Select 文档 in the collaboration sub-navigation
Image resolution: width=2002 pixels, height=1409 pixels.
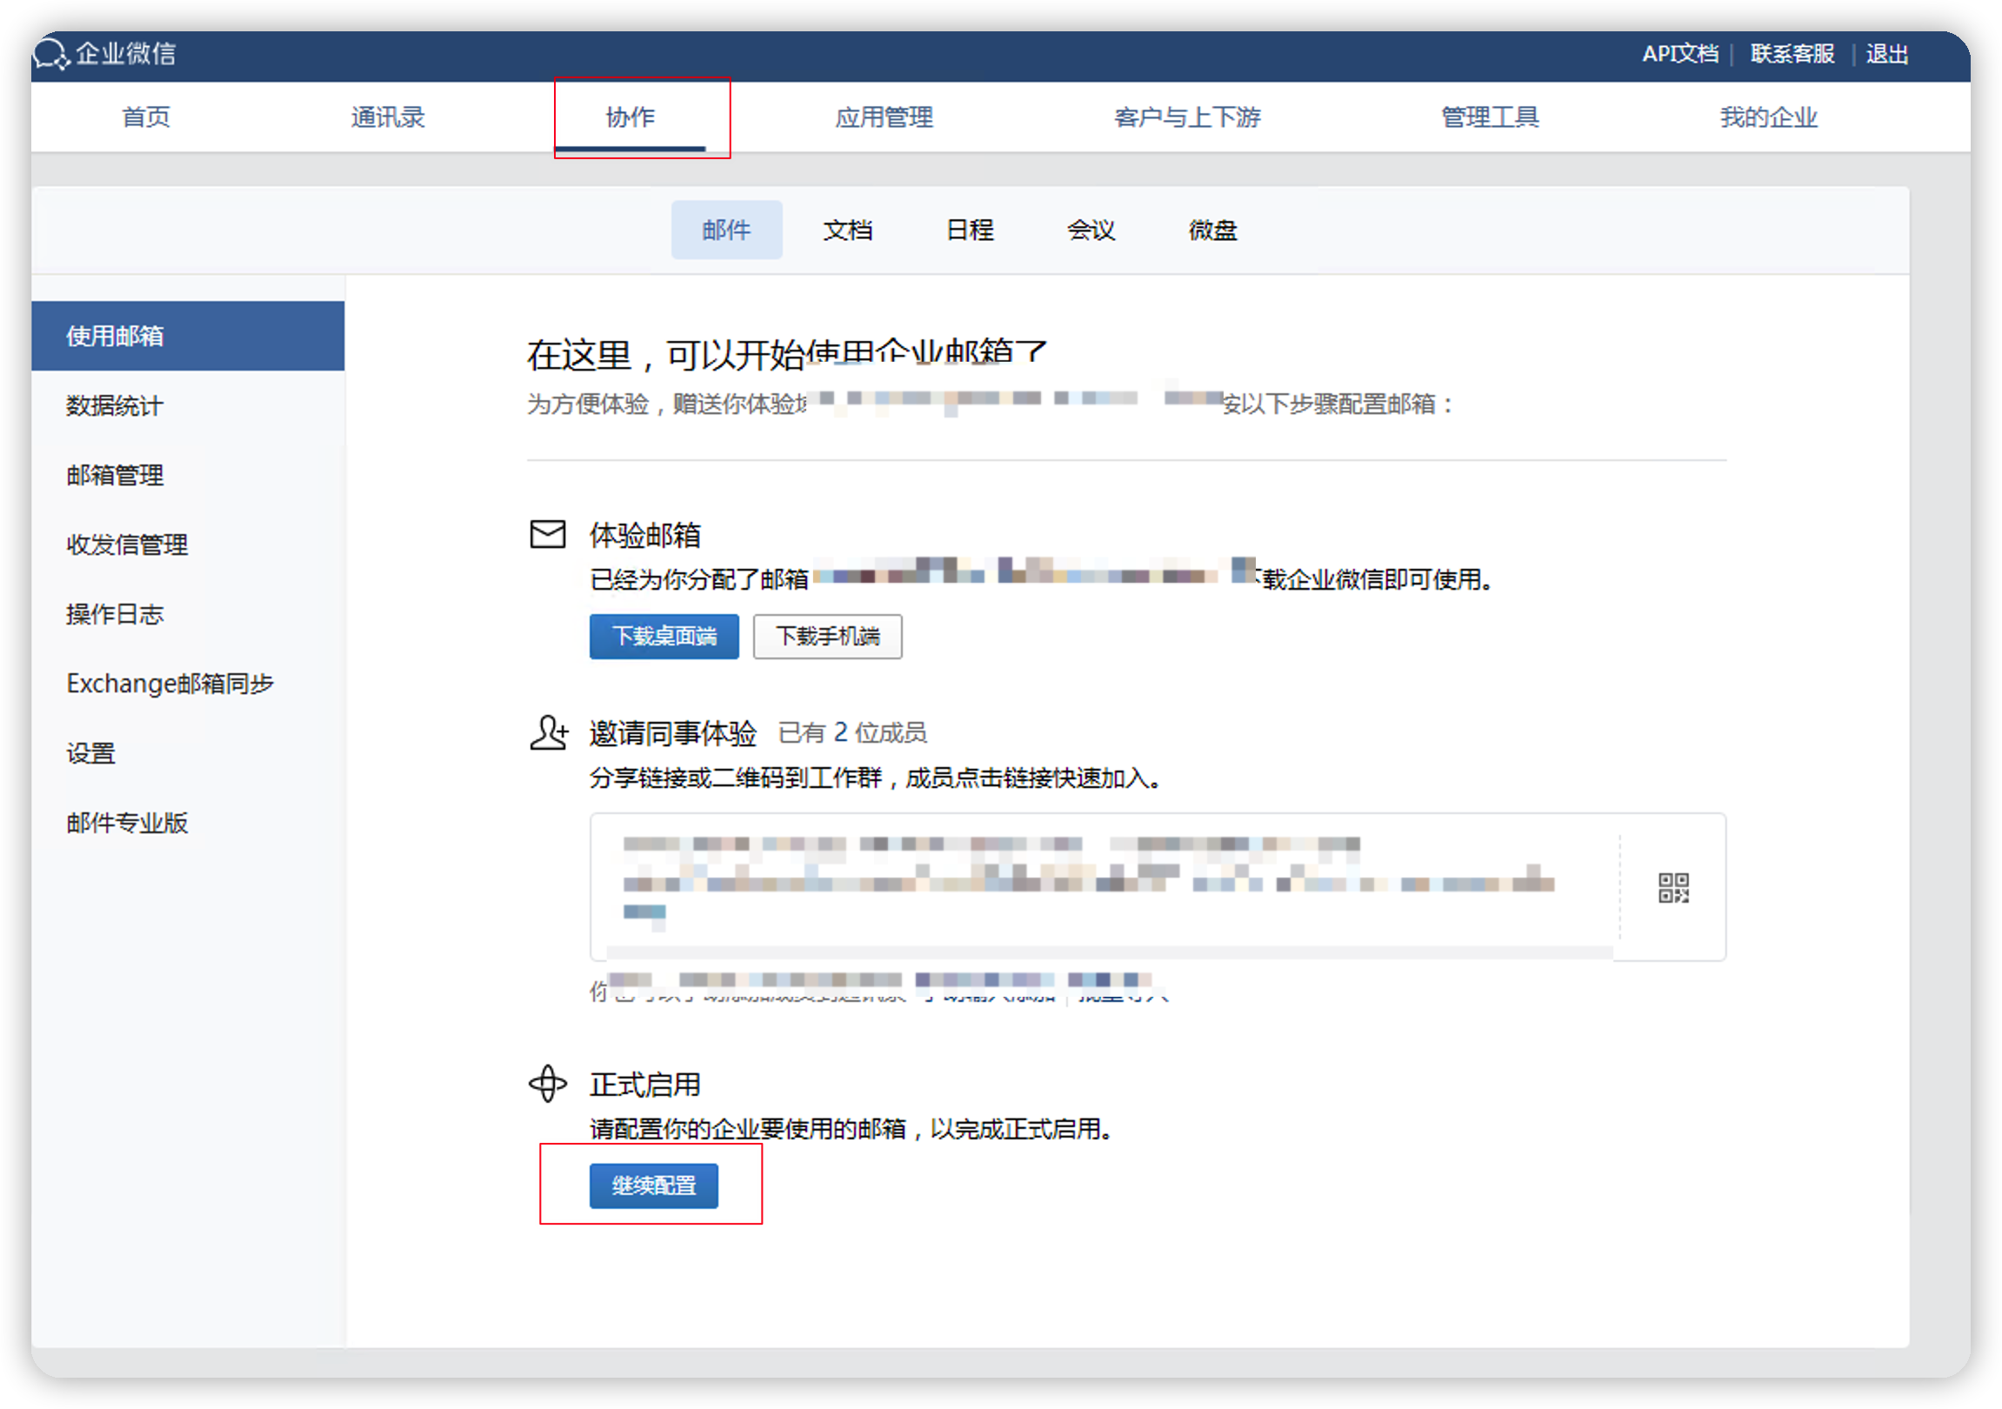coord(848,230)
